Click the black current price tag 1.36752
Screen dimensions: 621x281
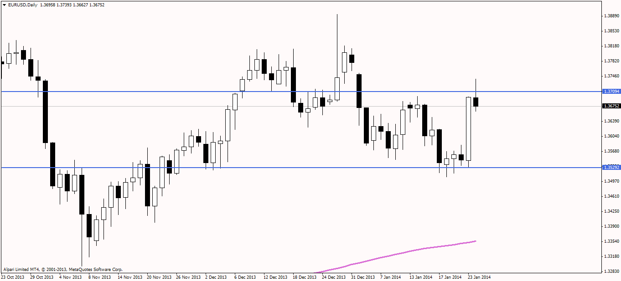coord(611,106)
